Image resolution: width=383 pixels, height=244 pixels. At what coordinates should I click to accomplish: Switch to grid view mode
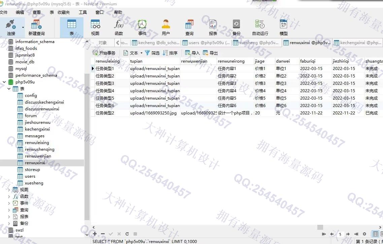tap(376, 234)
